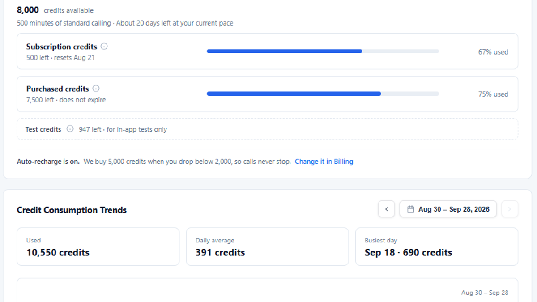Click the Aug 30 – Sep 28 chart caption

pyautogui.click(x=485, y=293)
